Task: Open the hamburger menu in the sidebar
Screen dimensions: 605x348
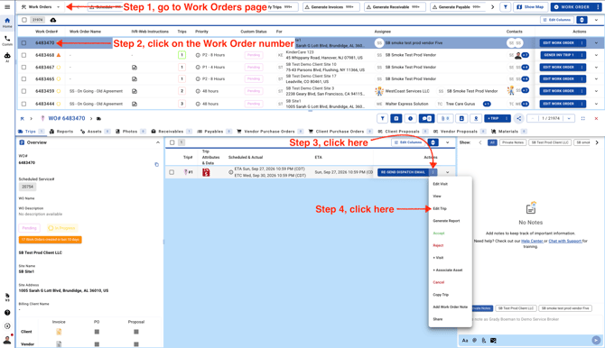Action: tap(7, 7)
